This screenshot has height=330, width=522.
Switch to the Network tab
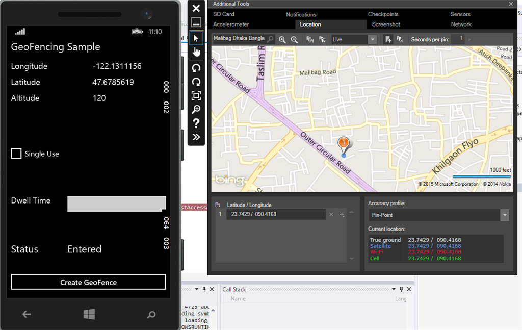[x=461, y=24]
